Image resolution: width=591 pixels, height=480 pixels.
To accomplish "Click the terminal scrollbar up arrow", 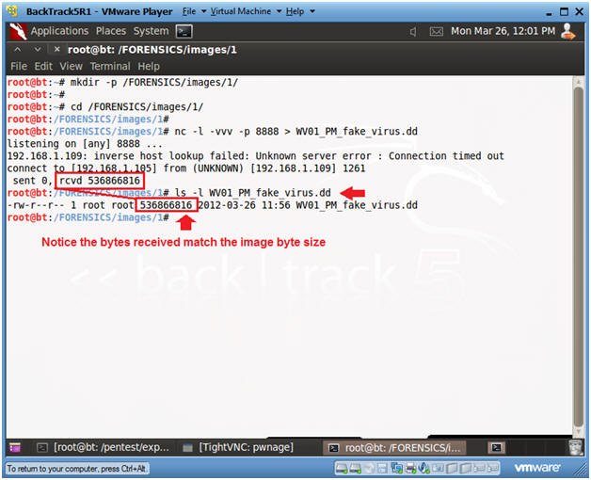I will [578, 82].
